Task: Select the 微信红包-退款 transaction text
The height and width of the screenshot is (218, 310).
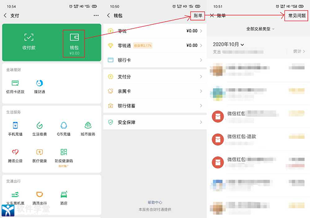Action: click(x=242, y=136)
